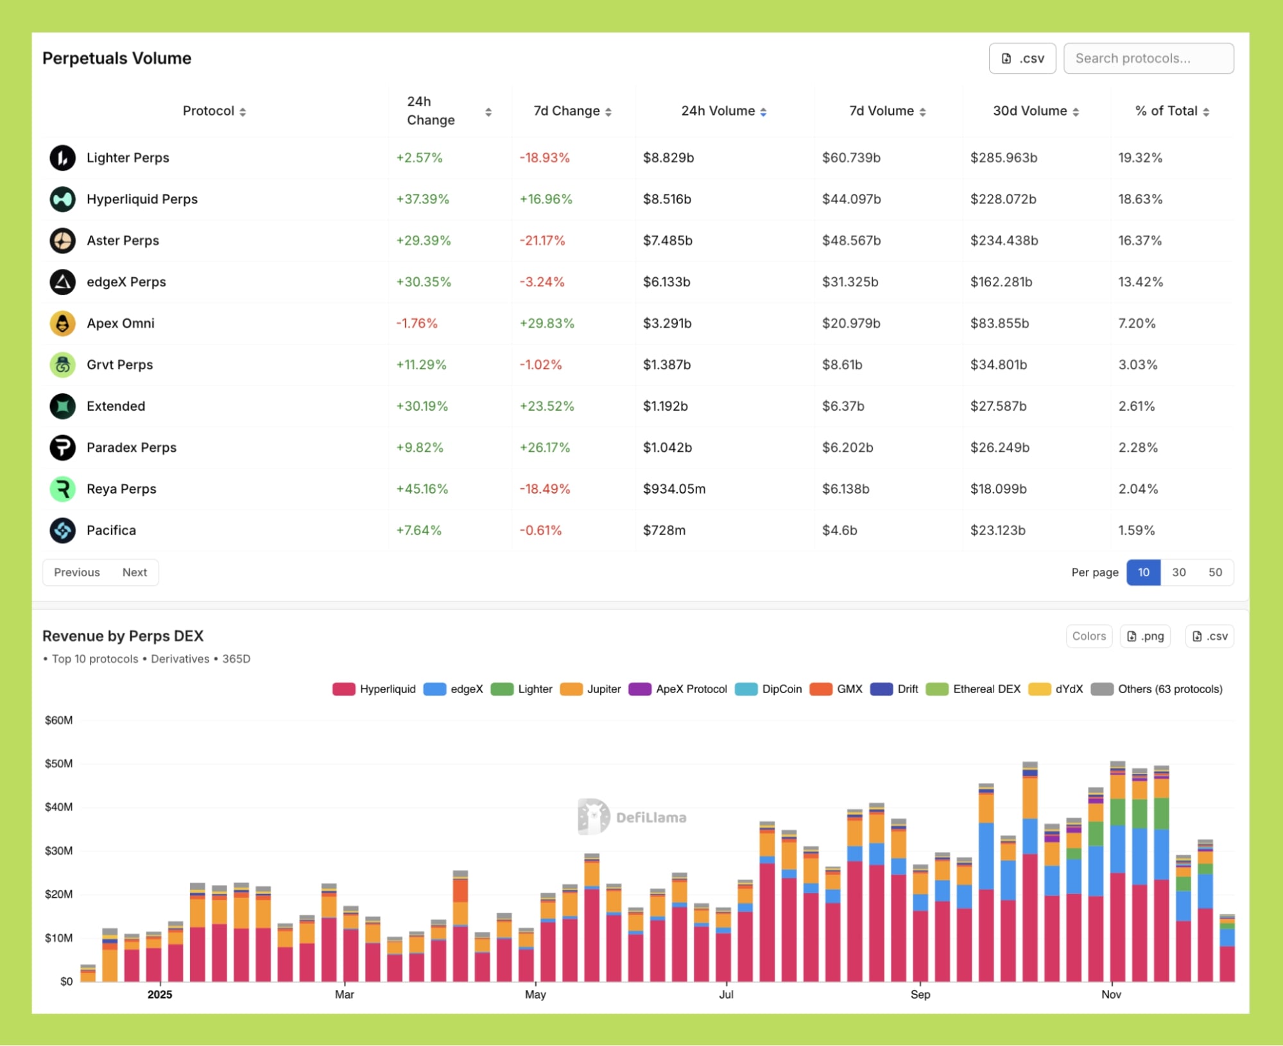Toggle Hyperliquid legend color swatch
Screen dimensions: 1283x1046
[x=344, y=689]
